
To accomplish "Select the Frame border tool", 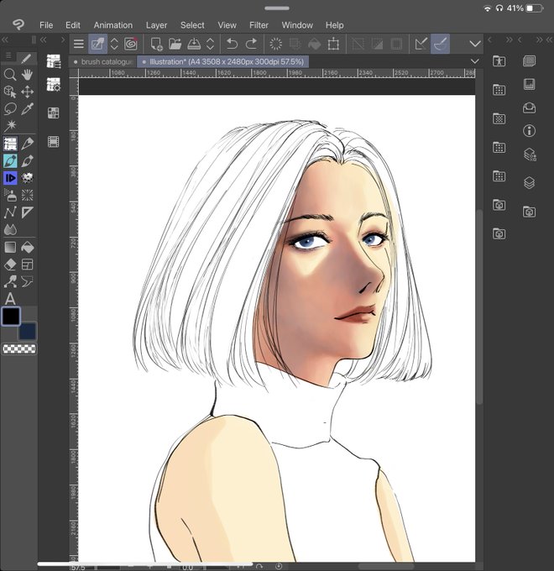I will [x=28, y=265].
